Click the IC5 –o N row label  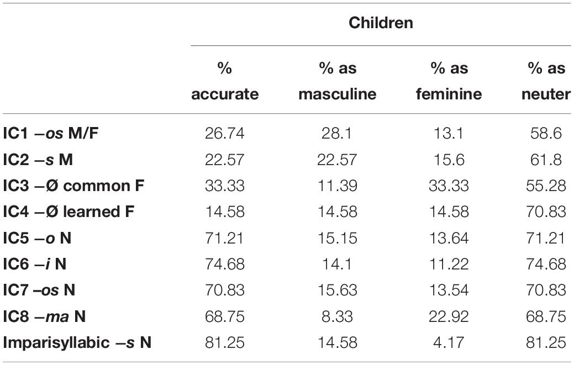click(x=37, y=238)
